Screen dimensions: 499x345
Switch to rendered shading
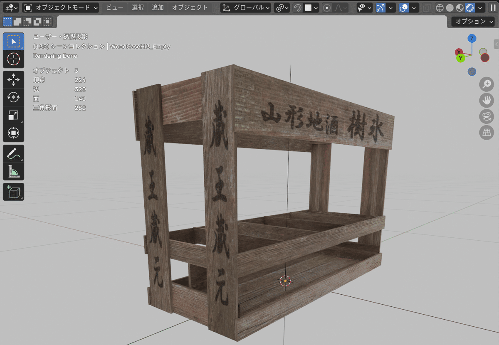[470, 7]
